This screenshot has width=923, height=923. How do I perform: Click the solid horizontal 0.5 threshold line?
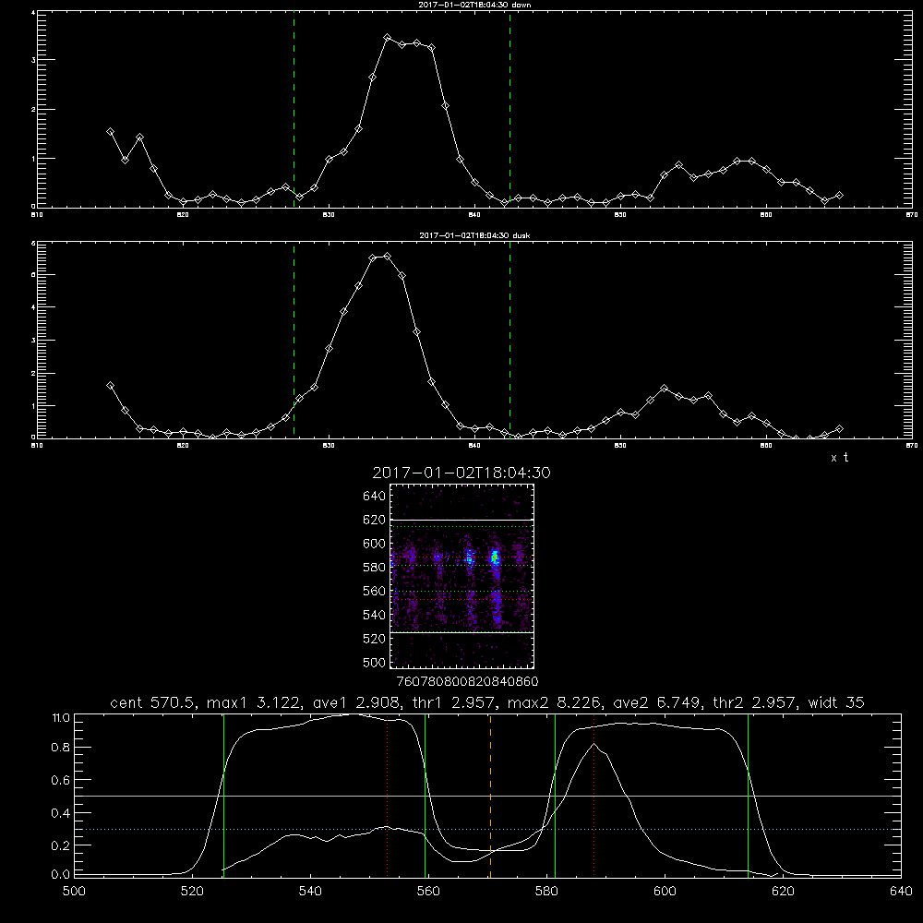[x=488, y=796]
